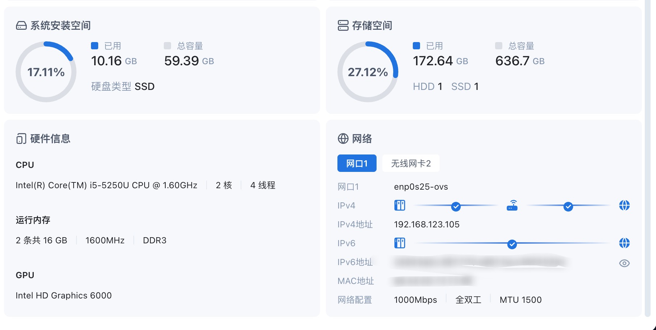Click the hardware info device icon
This screenshot has height=330, width=656.
click(x=21, y=139)
